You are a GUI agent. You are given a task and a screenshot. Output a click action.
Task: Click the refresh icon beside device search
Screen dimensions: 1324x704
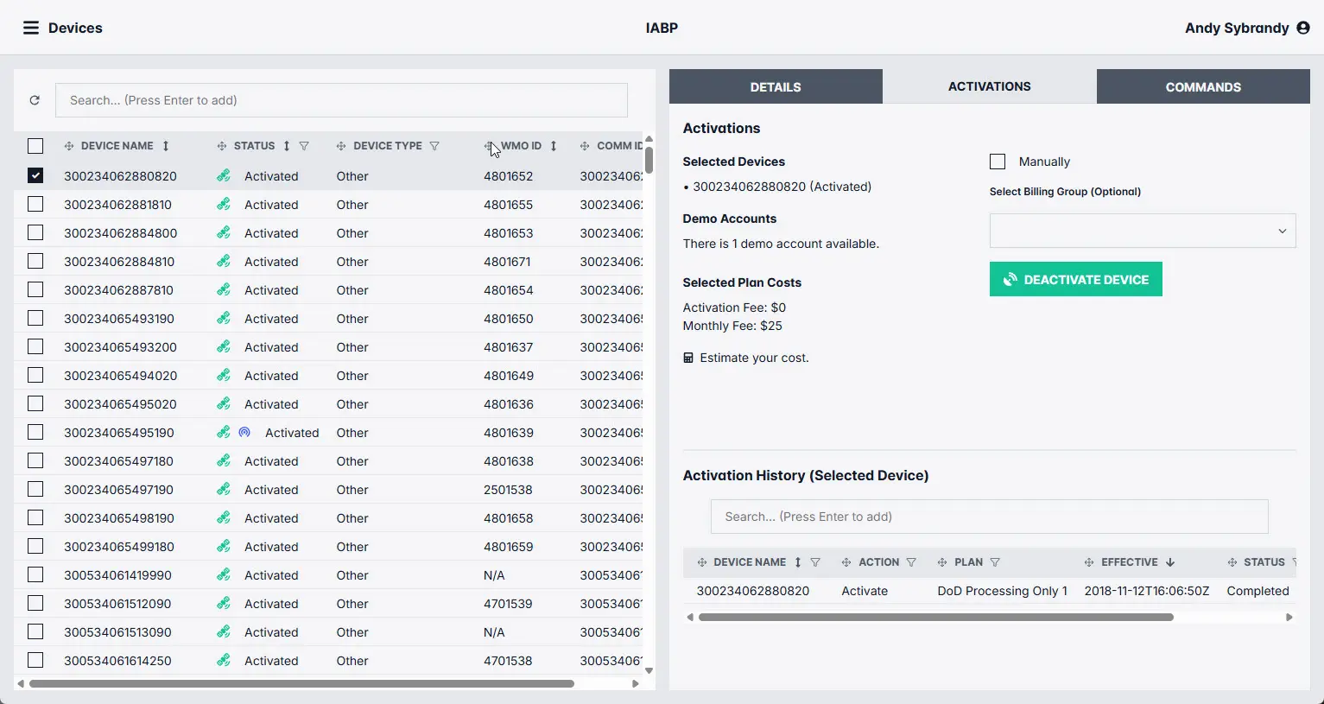[35, 100]
